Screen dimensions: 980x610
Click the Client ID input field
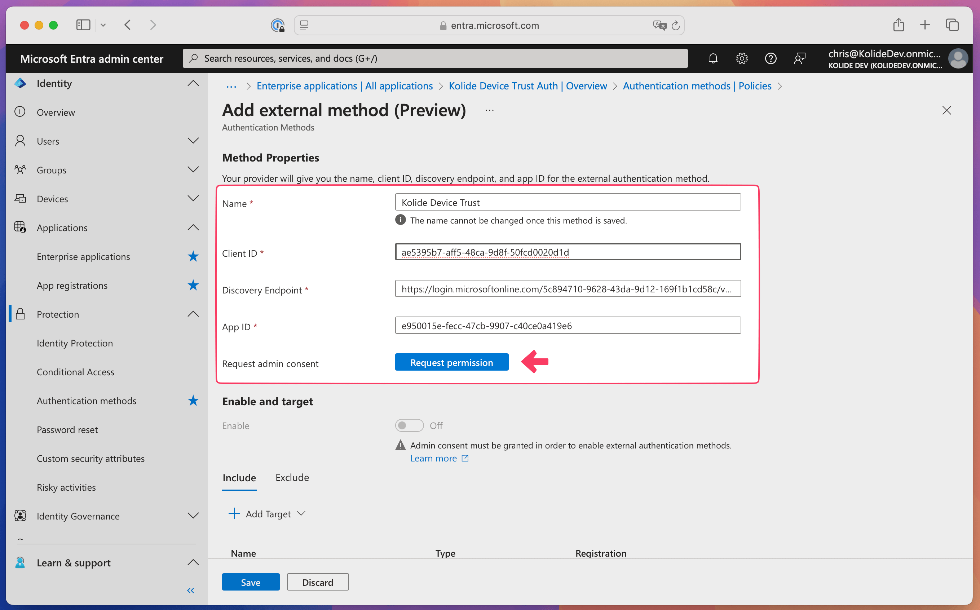tap(568, 252)
